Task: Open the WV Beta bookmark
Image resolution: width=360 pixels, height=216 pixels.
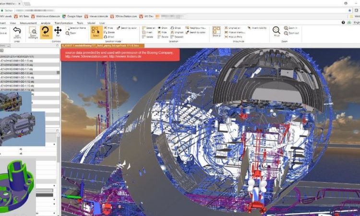Action: click(x=21, y=16)
